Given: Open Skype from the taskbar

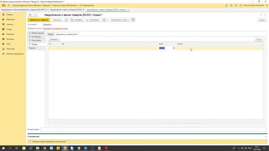Looking at the screenshot, I should point(86,148).
